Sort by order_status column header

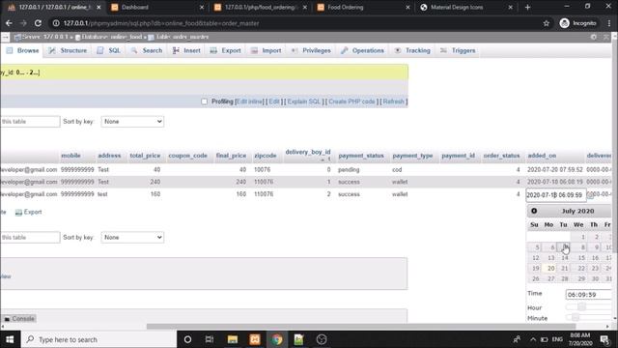501,156
